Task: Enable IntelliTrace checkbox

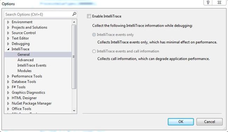Action: [x=89, y=16]
